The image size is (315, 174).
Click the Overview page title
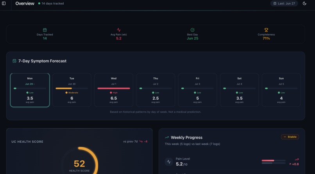[25, 4]
